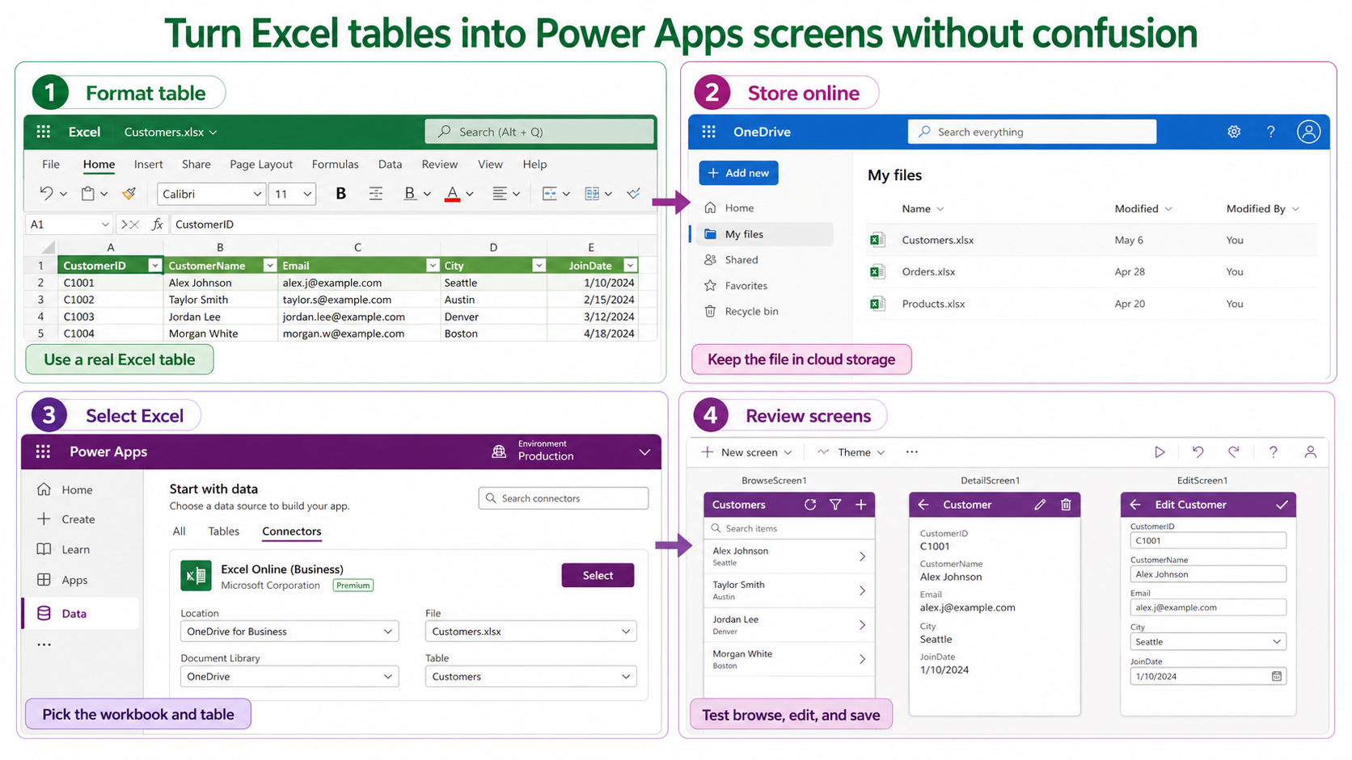Open the City Seattle dropdown in Edit Customer
The height and width of the screenshot is (760, 1352).
coord(1208,642)
